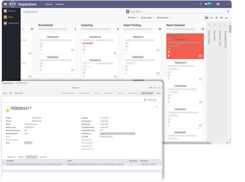
Task: Switch to graph view icon
Action: tap(226, 18)
